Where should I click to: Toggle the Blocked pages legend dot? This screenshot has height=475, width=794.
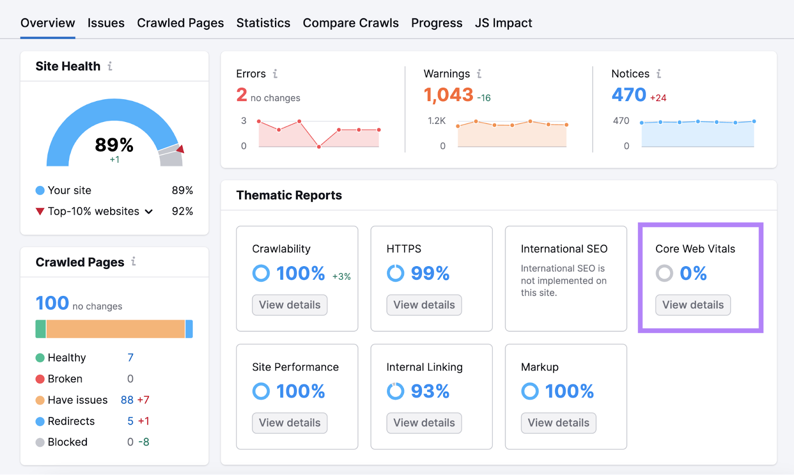pos(40,442)
